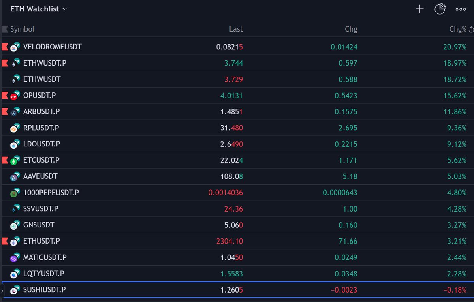This screenshot has width=474, height=302.
Task: Sort by the Last column header
Action: tap(236, 29)
